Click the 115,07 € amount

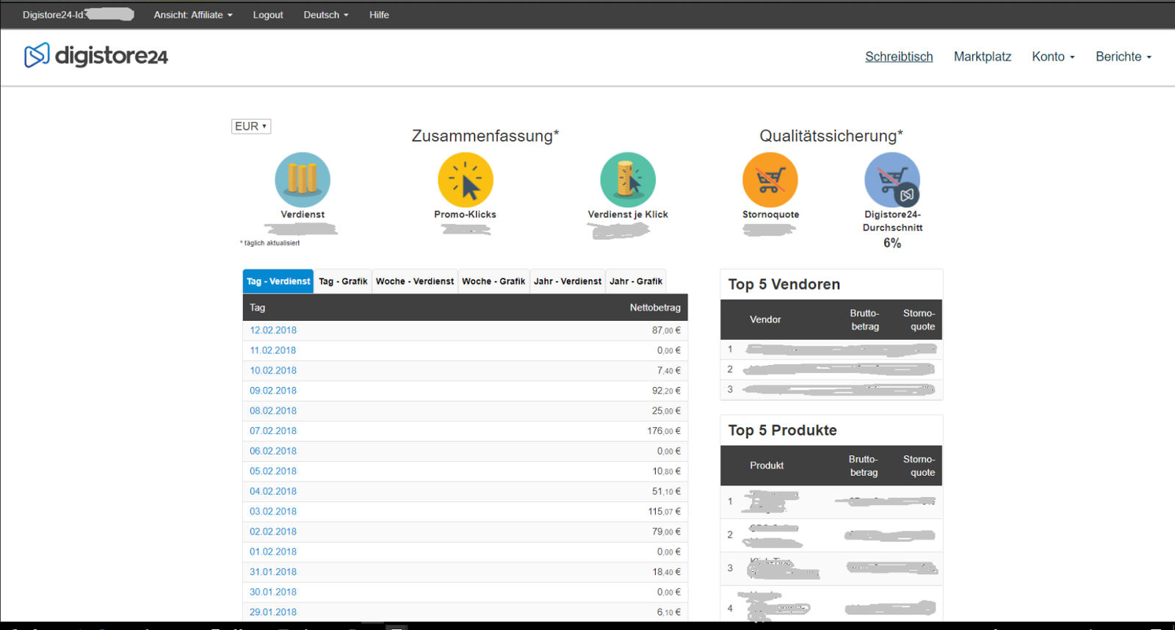click(664, 512)
